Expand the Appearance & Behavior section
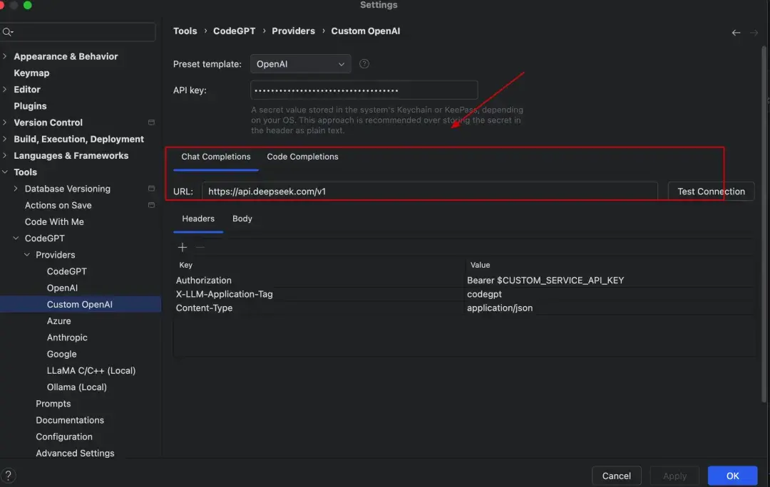The height and width of the screenshot is (487, 770). coord(5,56)
